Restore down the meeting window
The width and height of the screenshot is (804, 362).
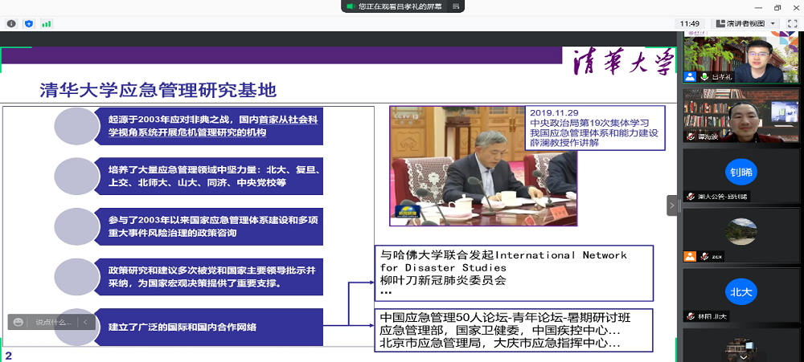[777, 7]
